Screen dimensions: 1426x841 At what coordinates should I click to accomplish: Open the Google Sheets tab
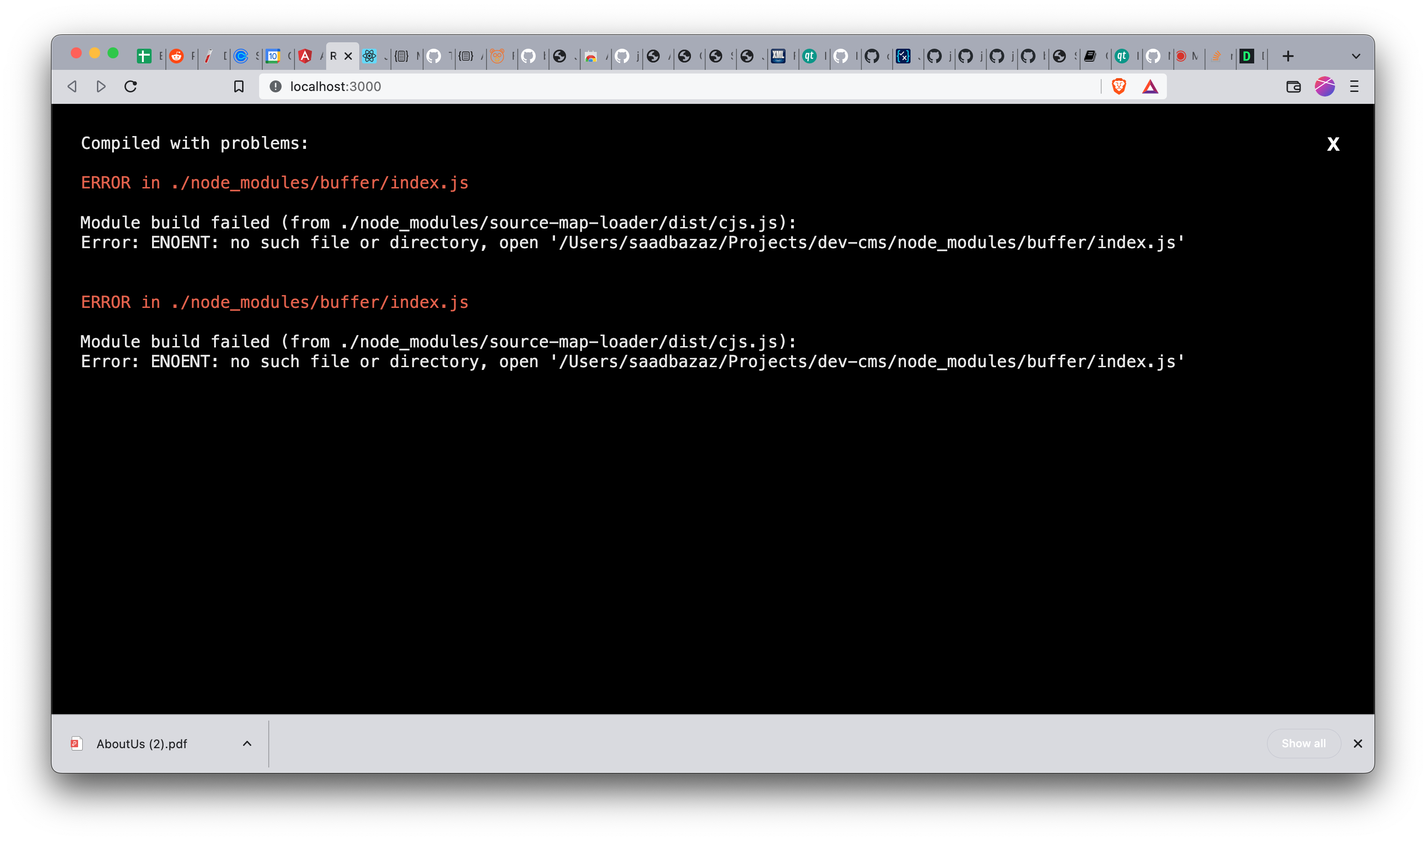point(144,56)
